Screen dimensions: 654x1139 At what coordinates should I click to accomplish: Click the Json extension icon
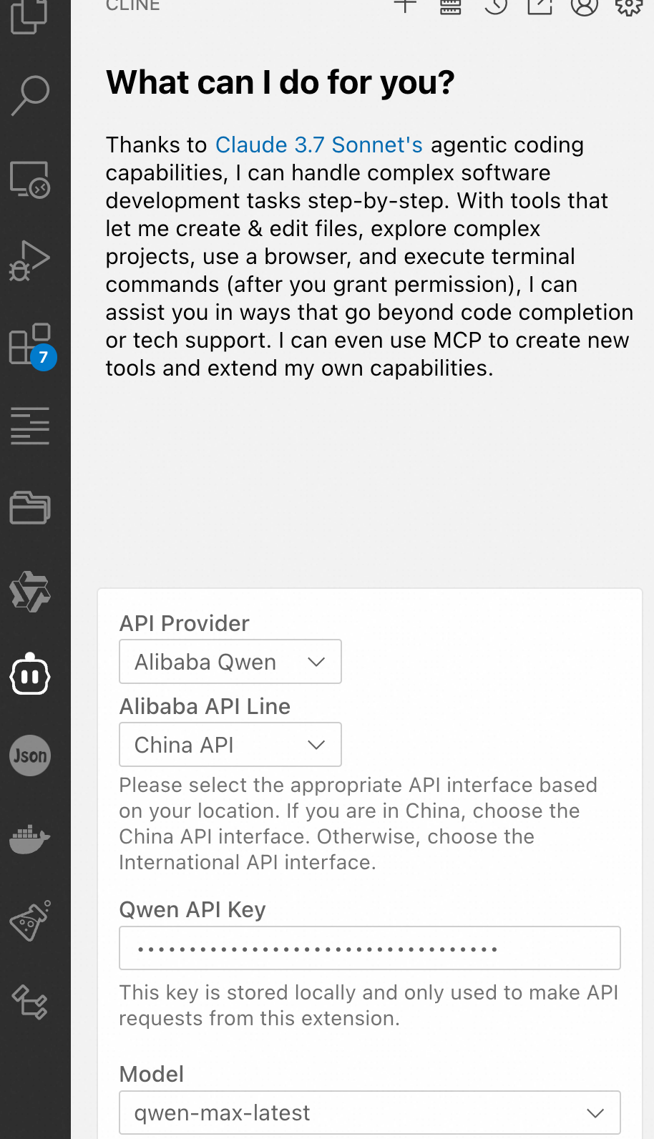(30, 756)
